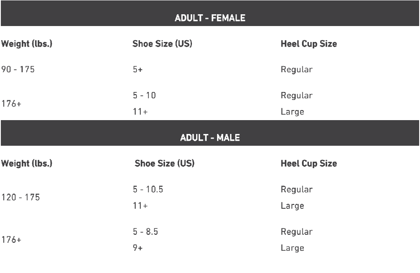Click Large next to female 11+ size

pyautogui.click(x=292, y=112)
